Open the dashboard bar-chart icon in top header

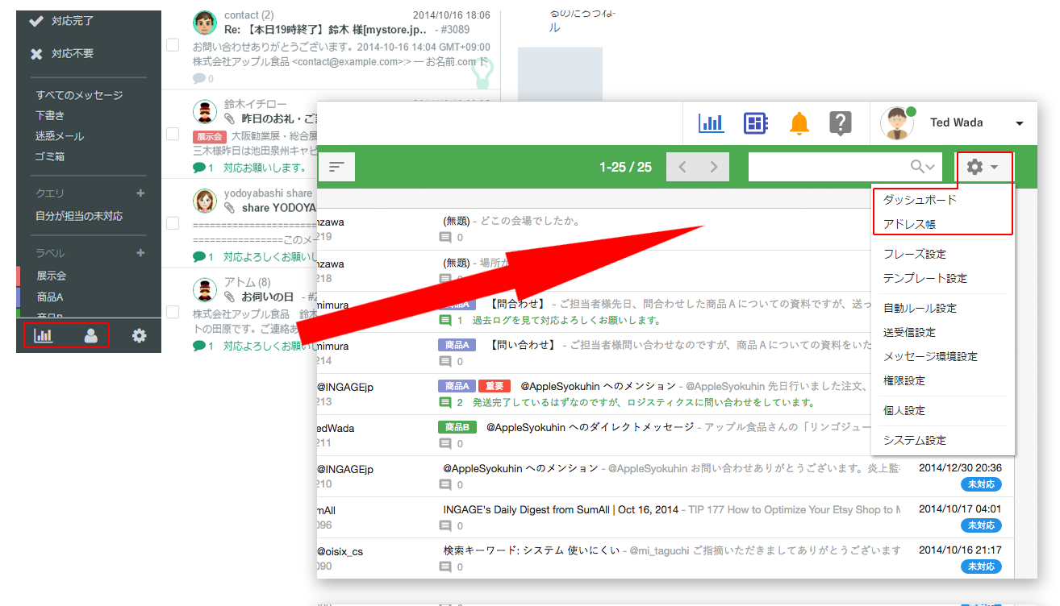coord(712,122)
